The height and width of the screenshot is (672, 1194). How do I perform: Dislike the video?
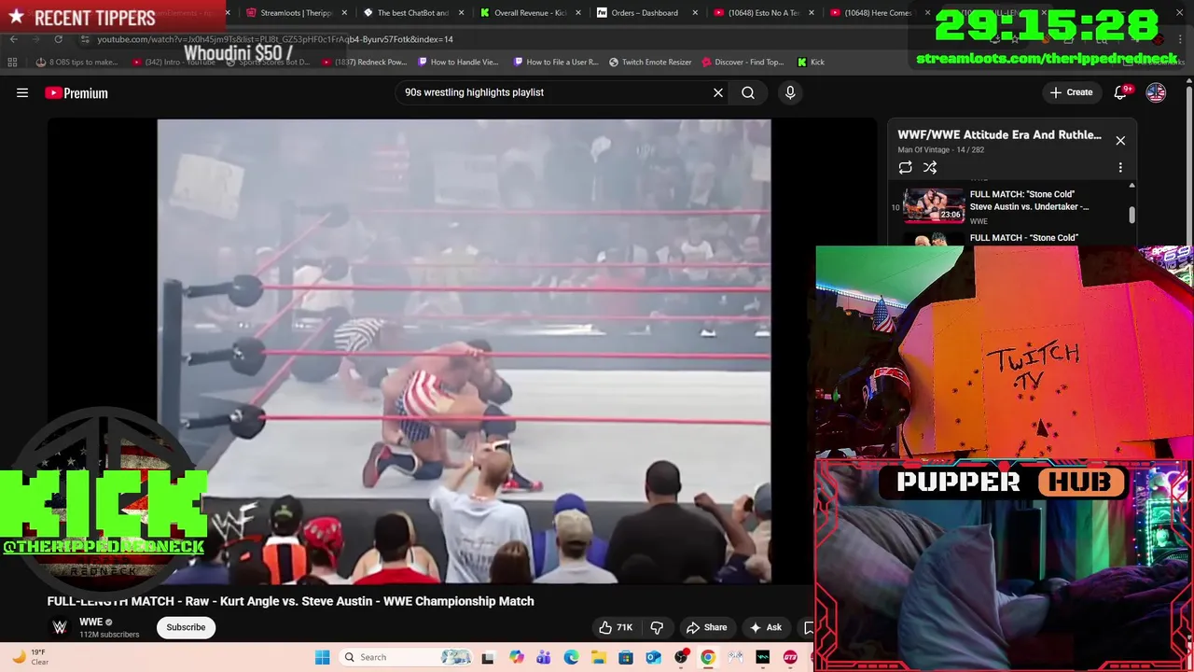point(657,627)
